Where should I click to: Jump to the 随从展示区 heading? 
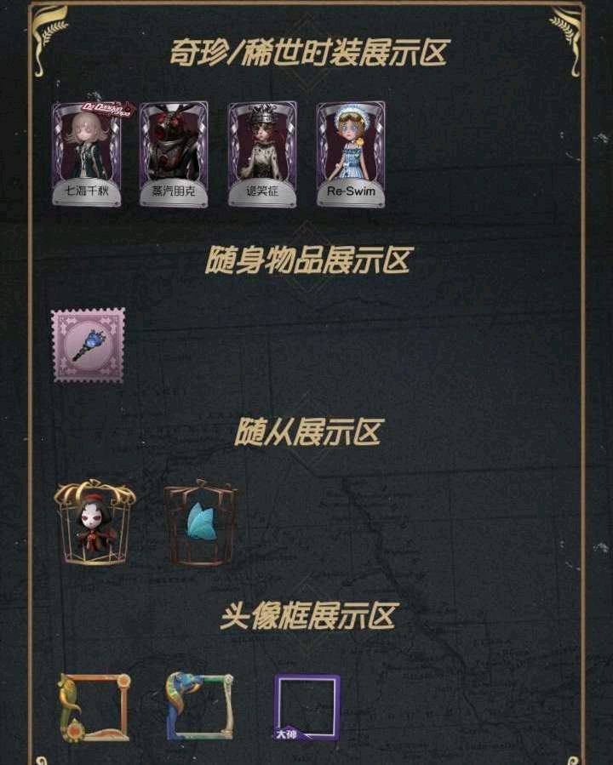point(307,431)
